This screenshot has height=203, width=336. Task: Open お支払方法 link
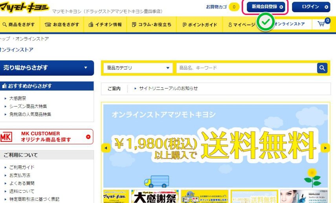tap(20, 175)
